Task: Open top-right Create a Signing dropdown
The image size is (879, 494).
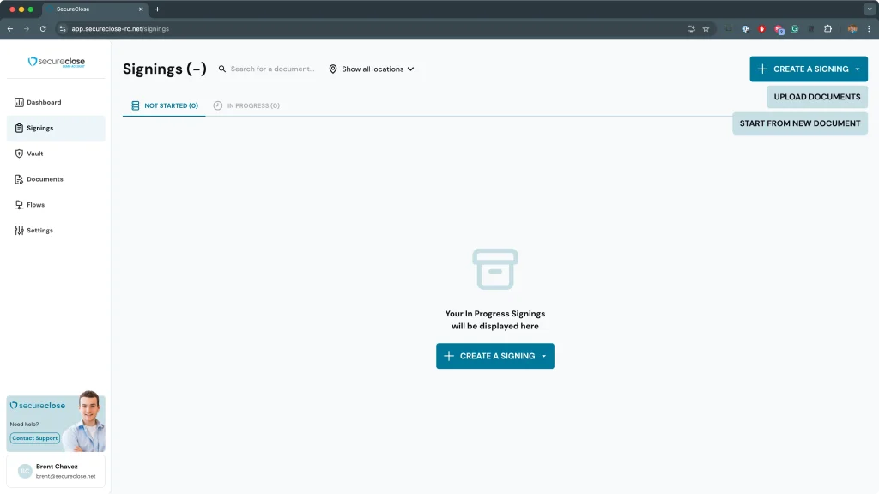Action: (808, 69)
